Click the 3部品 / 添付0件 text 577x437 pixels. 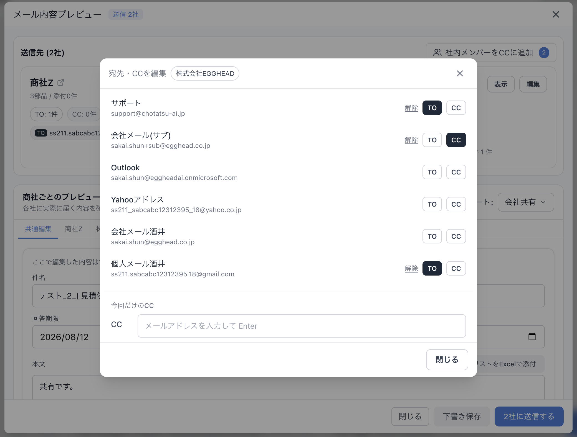tap(54, 96)
